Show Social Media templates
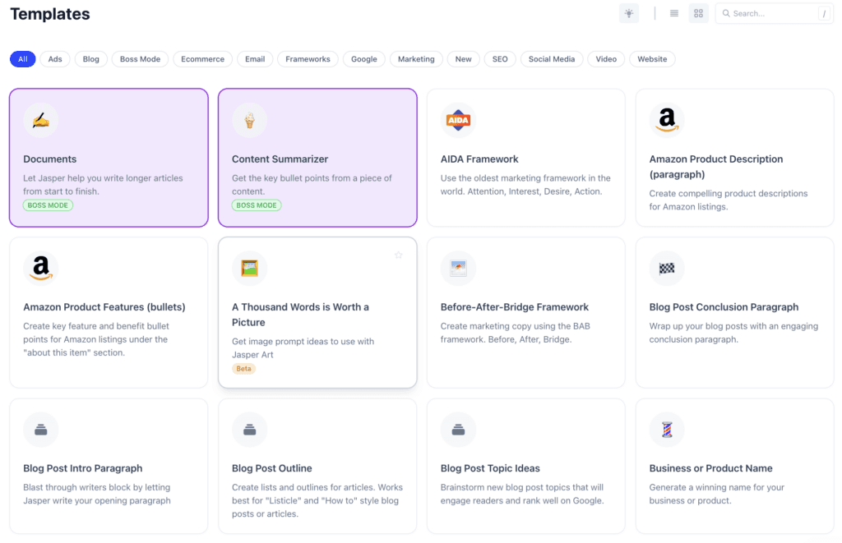Image resolution: width=842 pixels, height=543 pixels. [552, 59]
